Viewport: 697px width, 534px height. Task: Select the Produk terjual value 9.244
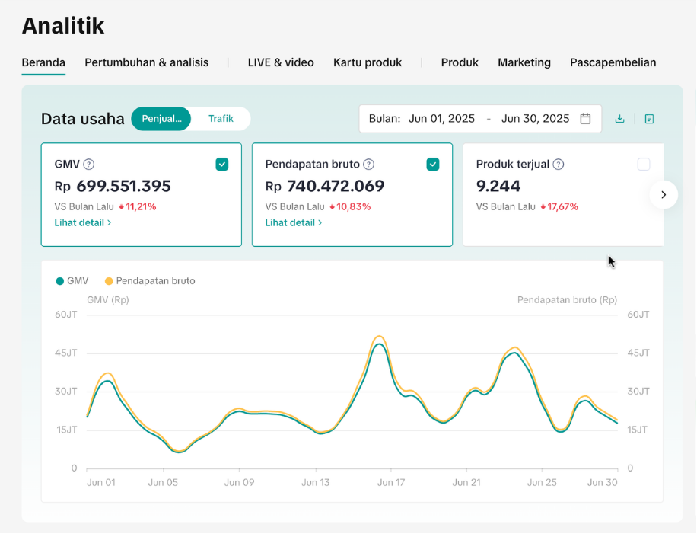(498, 186)
